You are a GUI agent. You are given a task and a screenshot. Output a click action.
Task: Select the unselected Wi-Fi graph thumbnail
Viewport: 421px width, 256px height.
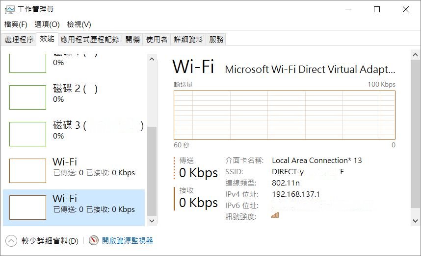[27, 170]
